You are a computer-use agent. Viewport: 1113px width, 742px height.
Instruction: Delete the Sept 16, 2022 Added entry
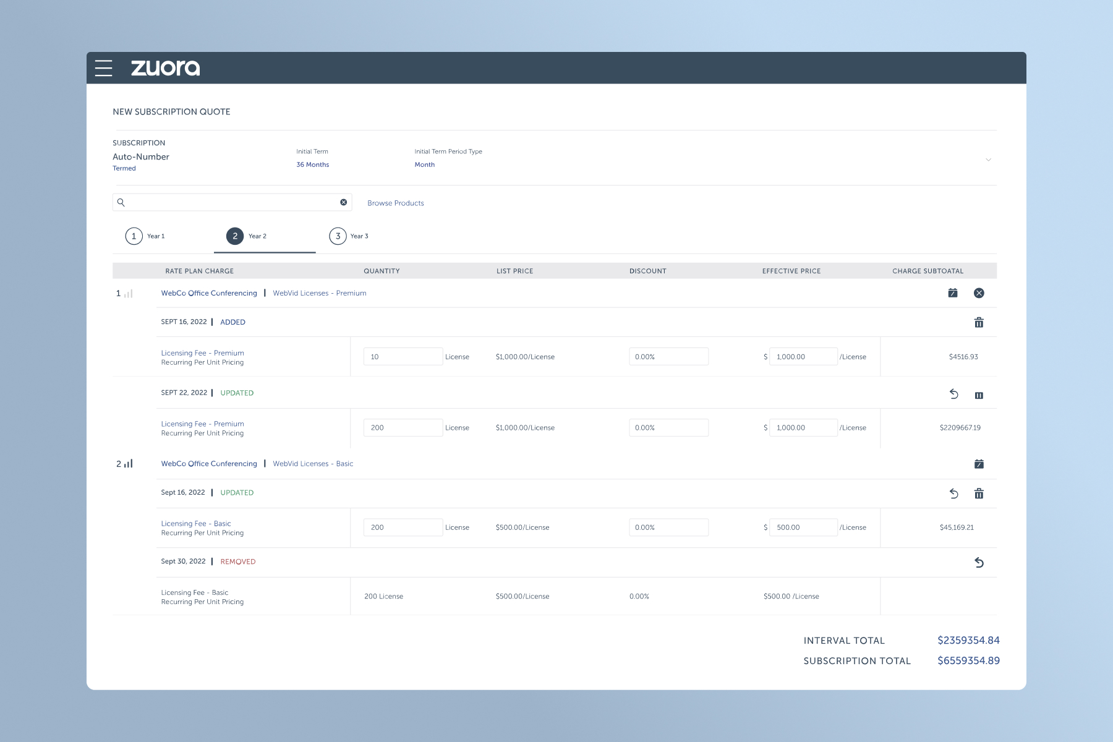coord(979,322)
